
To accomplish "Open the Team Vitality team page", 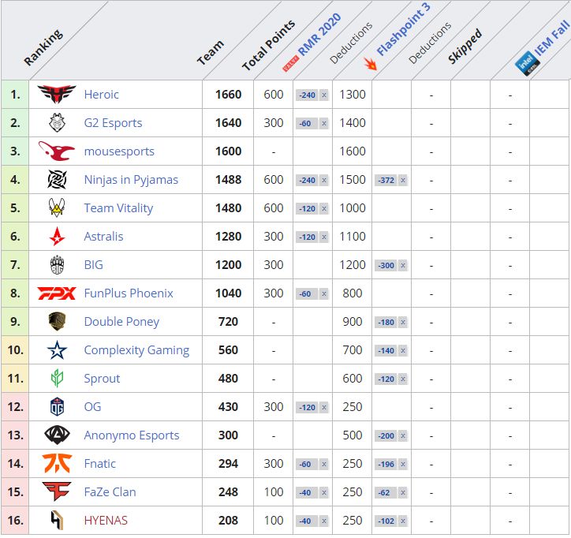I will click(118, 208).
